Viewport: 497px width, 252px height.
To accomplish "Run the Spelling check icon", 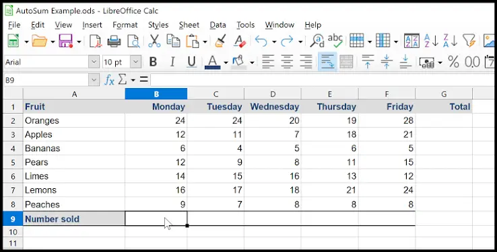I will pyautogui.click(x=335, y=40).
